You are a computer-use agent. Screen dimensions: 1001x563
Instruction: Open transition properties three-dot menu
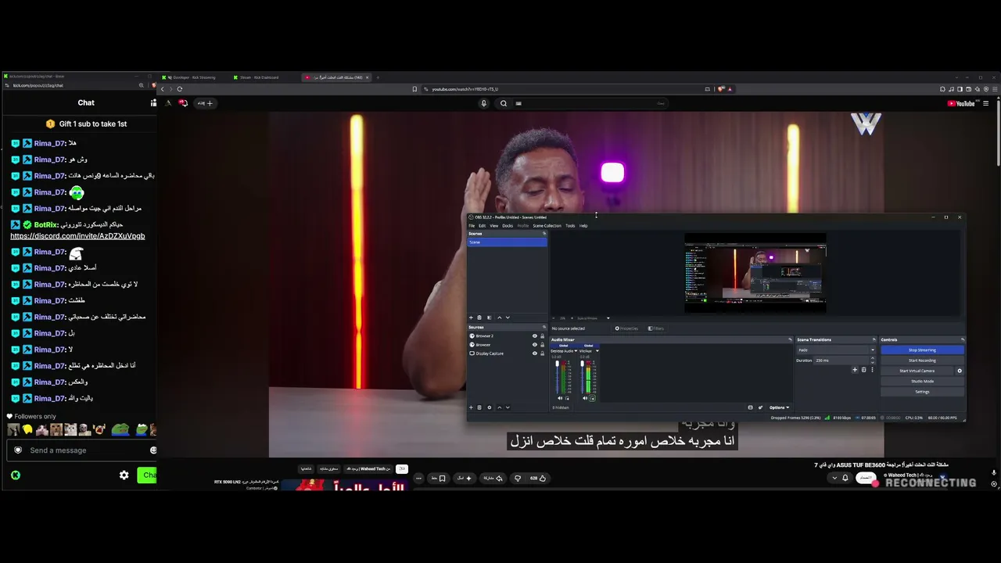point(872,370)
